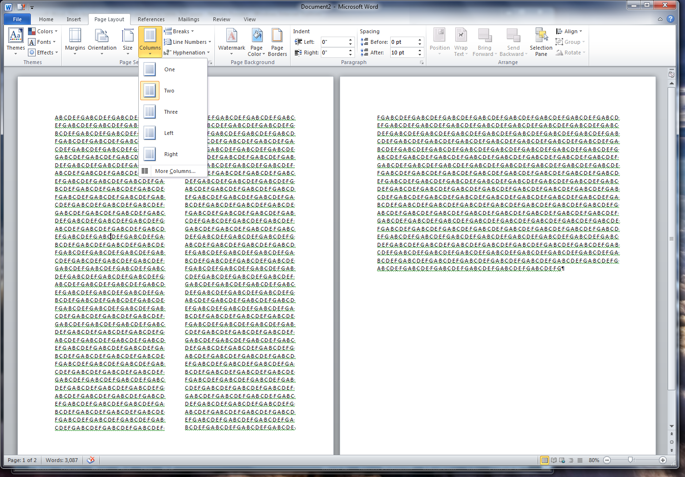Expand the Orientation dropdown
This screenshot has height=477, width=685.
102,42
